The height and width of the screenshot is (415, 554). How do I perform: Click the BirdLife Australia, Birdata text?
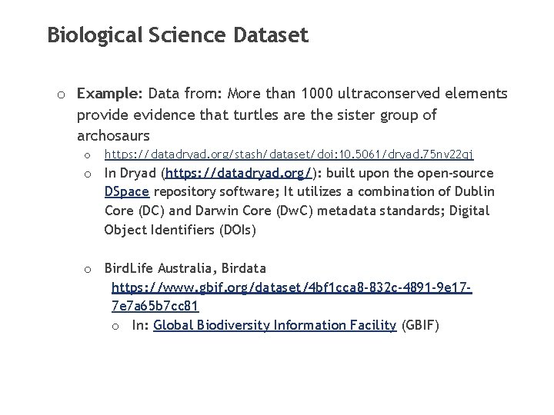tap(185, 268)
